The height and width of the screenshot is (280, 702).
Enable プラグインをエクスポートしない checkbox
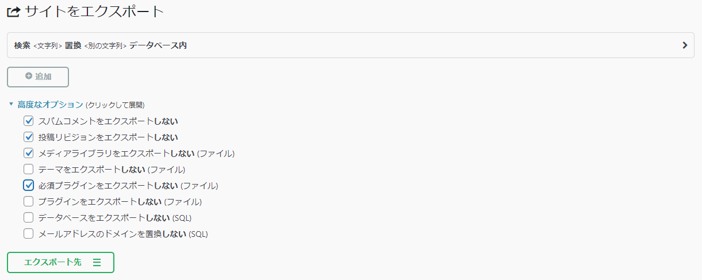click(28, 202)
